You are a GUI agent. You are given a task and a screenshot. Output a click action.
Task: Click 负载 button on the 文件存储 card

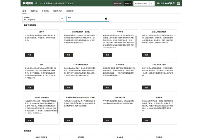[x=147, y=120]
